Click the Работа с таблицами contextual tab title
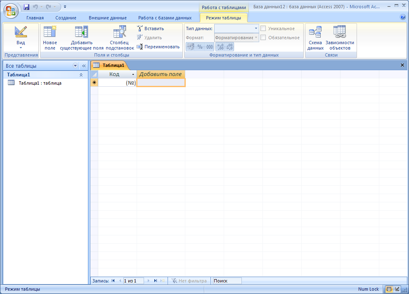The height and width of the screenshot is (294, 409). coord(224,7)
